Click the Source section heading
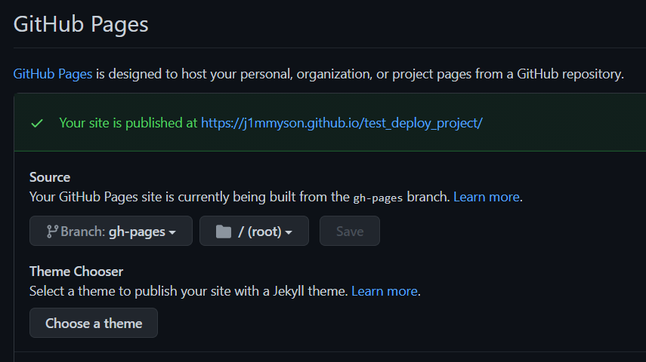Viewport: 646px width, 362px height. point(50,177)
